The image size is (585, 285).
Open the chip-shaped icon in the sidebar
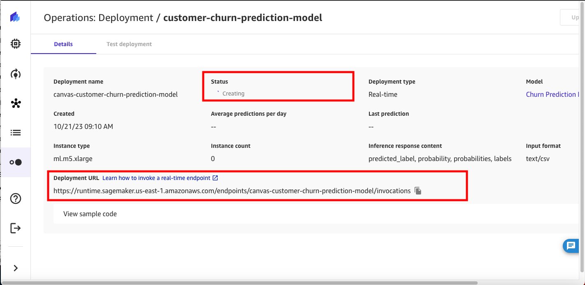[15, 43]
